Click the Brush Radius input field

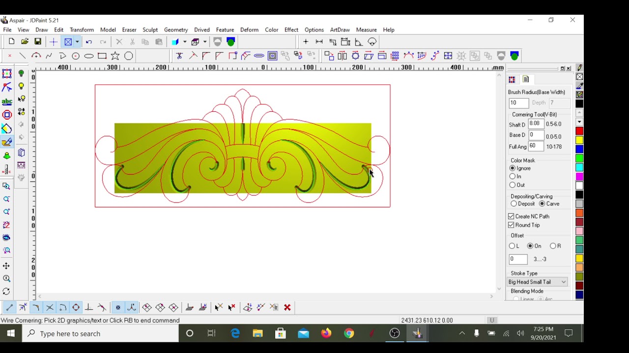(x=518, y=103)
